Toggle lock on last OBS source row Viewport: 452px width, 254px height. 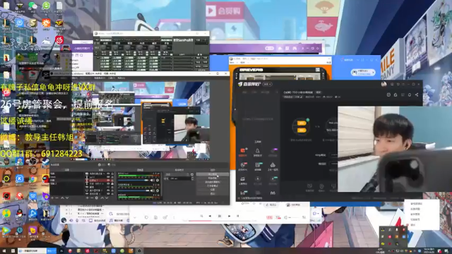click(x=112, y=194)
